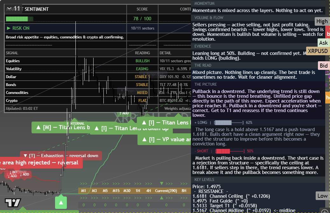Click the 1H timeframe cell
Screen dimensions: 330x213
[138, 191]
